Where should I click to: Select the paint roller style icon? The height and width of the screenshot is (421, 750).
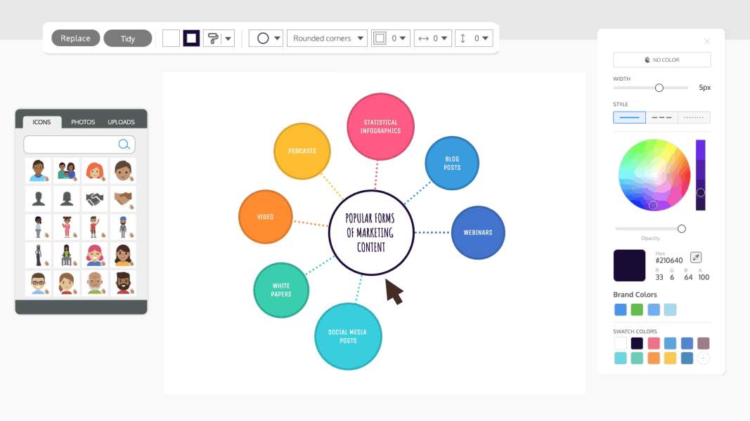point(214,38)
